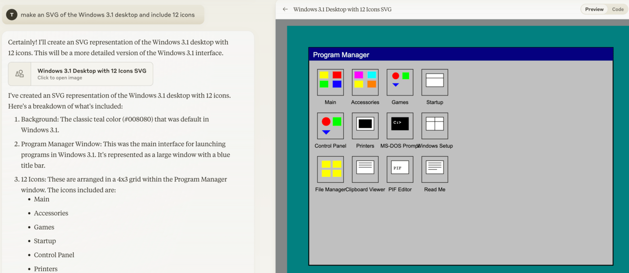The height and width of the screenshot is (273, 629).
Task: Click the back arrow beside artifact title
Action: [x=285, y=9]
